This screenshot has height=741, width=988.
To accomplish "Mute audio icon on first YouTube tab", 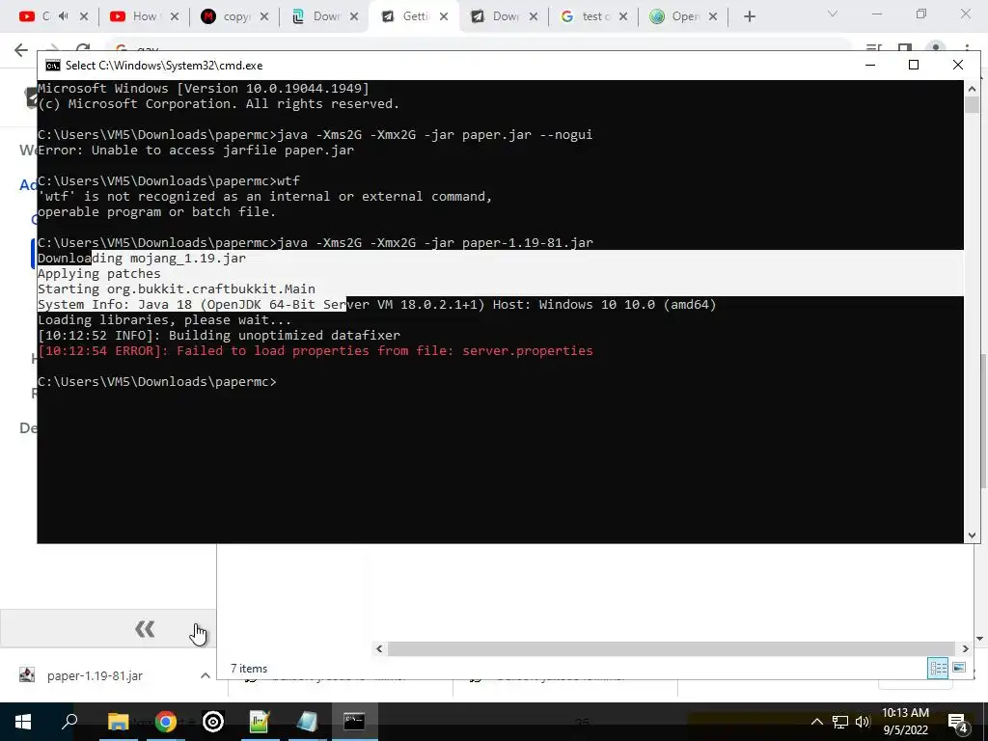I will pos(63,16).
